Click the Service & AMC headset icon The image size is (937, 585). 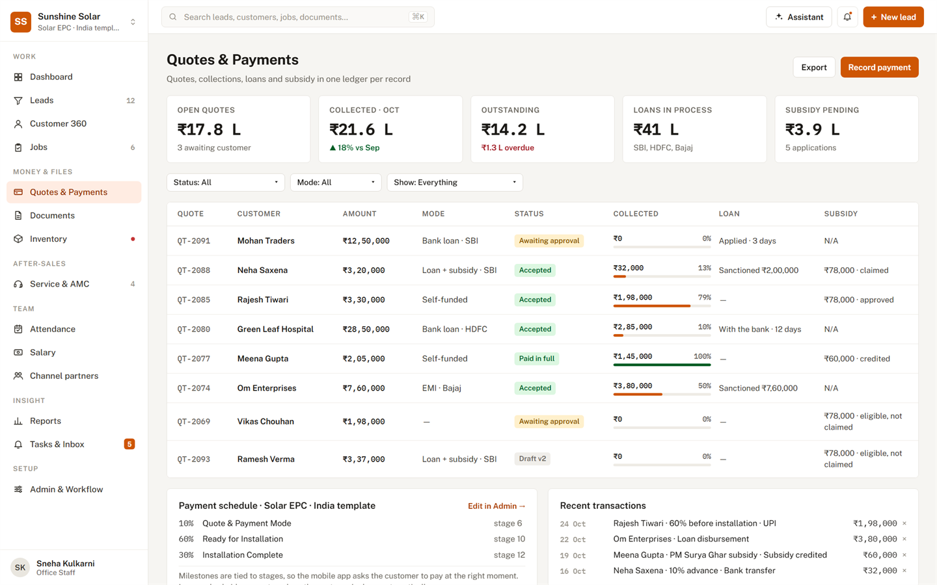pos(18,284)
